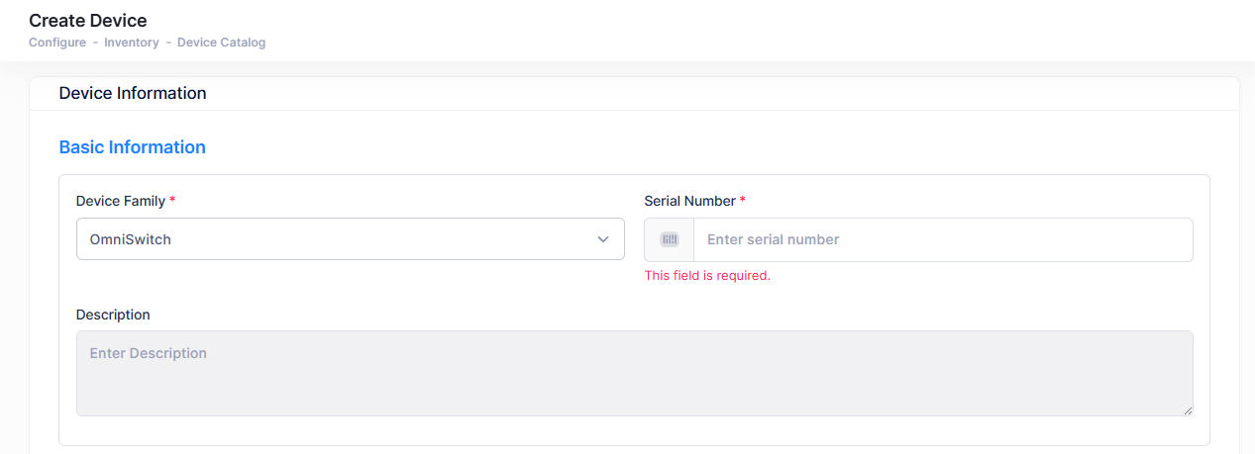
Task: Click the dash separator after Configure
Action: point(95,43)
